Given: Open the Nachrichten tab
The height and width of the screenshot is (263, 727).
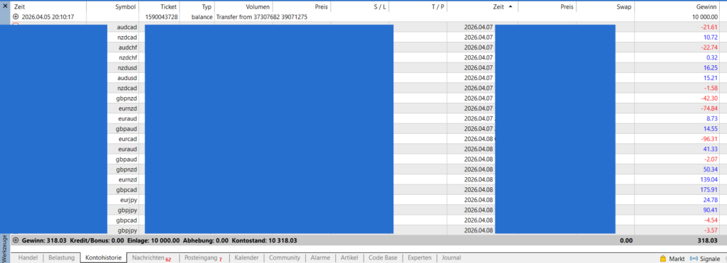Looking at the screenshot, I should click(x=151, y=258).
